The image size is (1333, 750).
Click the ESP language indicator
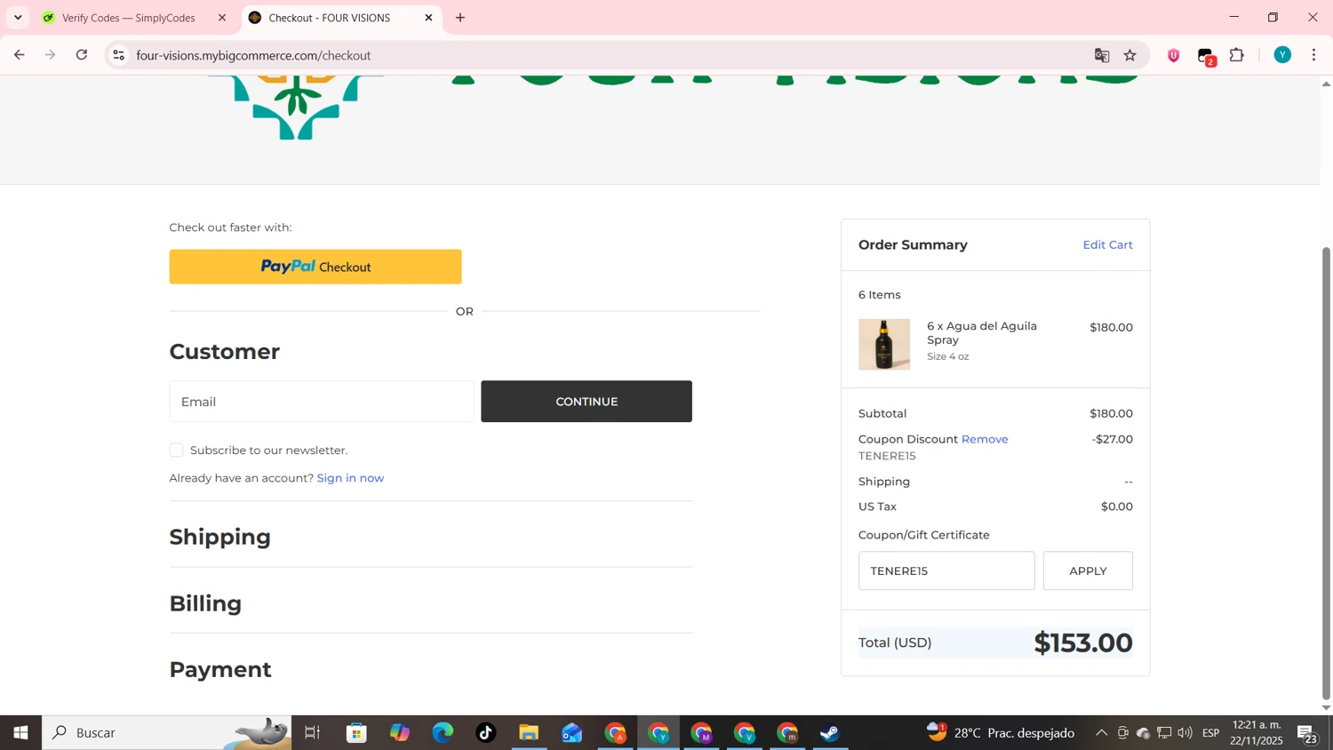point(1211,733)
